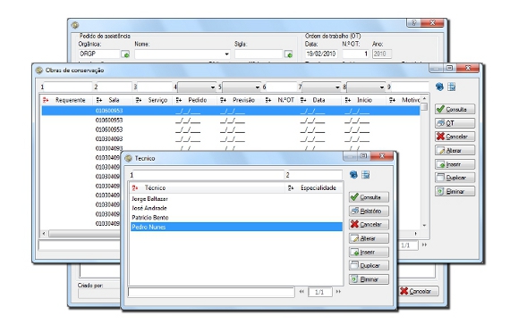Click Alterar in Obras de conservação window
The image size is (518, 332).
tap(454, 151)
